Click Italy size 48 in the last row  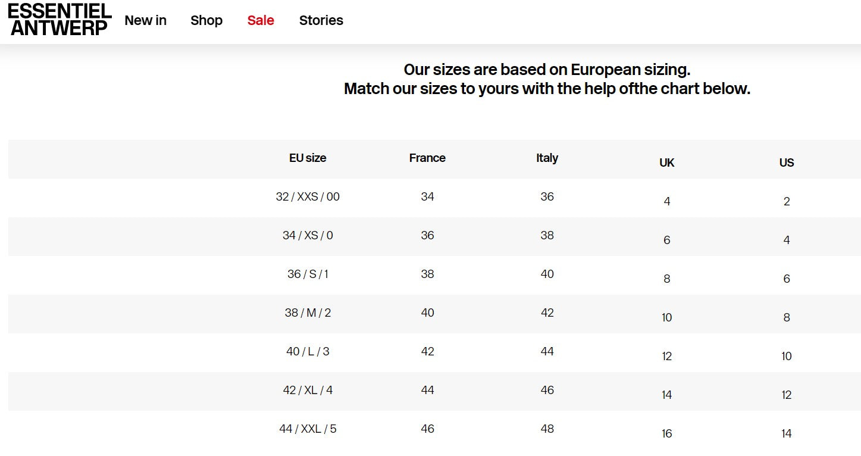[x=547, y=429]
